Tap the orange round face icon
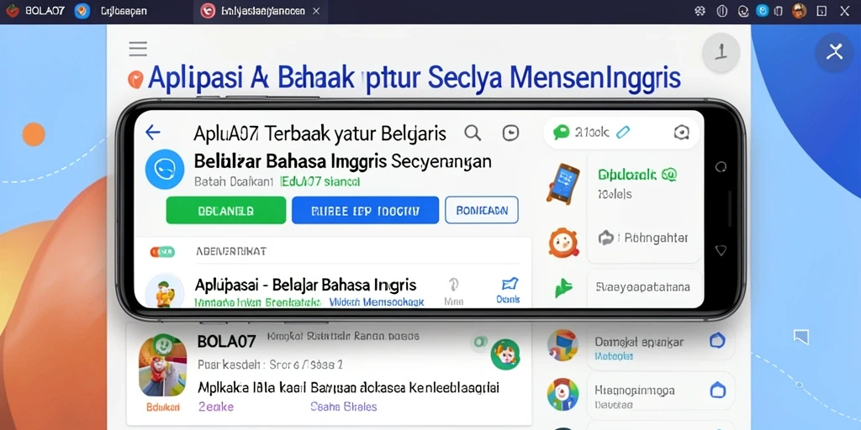This screenshot has width=861, height=430. 563,243
